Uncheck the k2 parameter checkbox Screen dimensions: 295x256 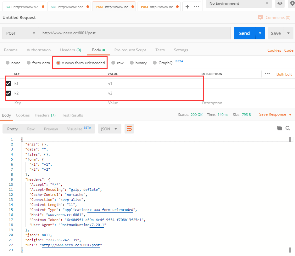[x=8, y=93]
